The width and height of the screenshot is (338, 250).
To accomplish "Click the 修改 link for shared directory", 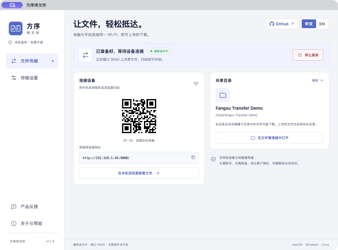I will (317, 80).
